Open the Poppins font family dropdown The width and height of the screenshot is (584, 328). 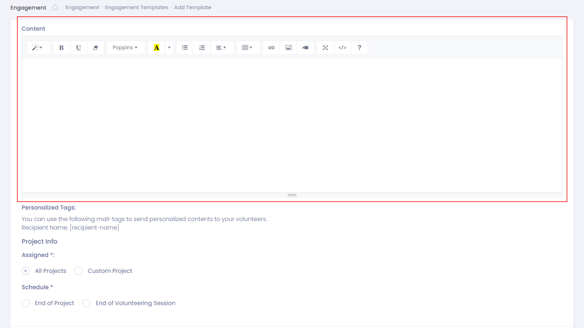(125, 48)
